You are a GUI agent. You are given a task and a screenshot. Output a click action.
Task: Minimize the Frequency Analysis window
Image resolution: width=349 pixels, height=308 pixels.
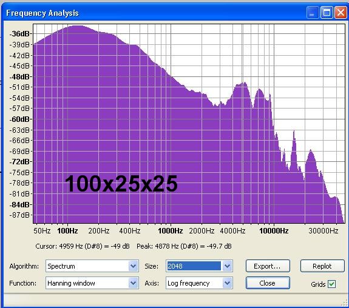[x=312, y=13]
